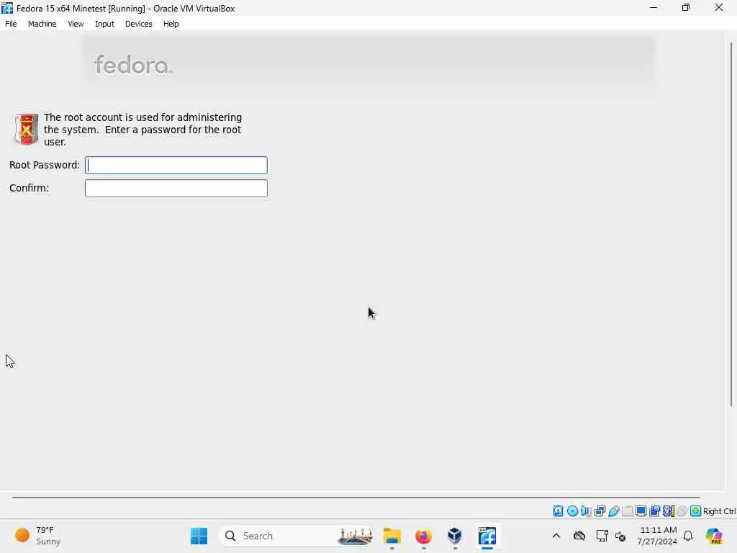Click the running Fedora VM taskbar icon
The height and width of the screenshot is (553, 737).
tap(487, 536)
